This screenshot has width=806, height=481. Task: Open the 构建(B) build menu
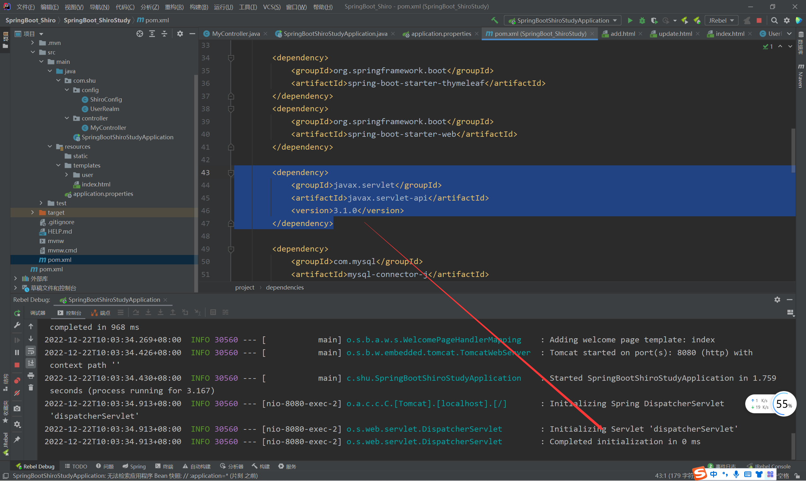click(x=198, y=7)
